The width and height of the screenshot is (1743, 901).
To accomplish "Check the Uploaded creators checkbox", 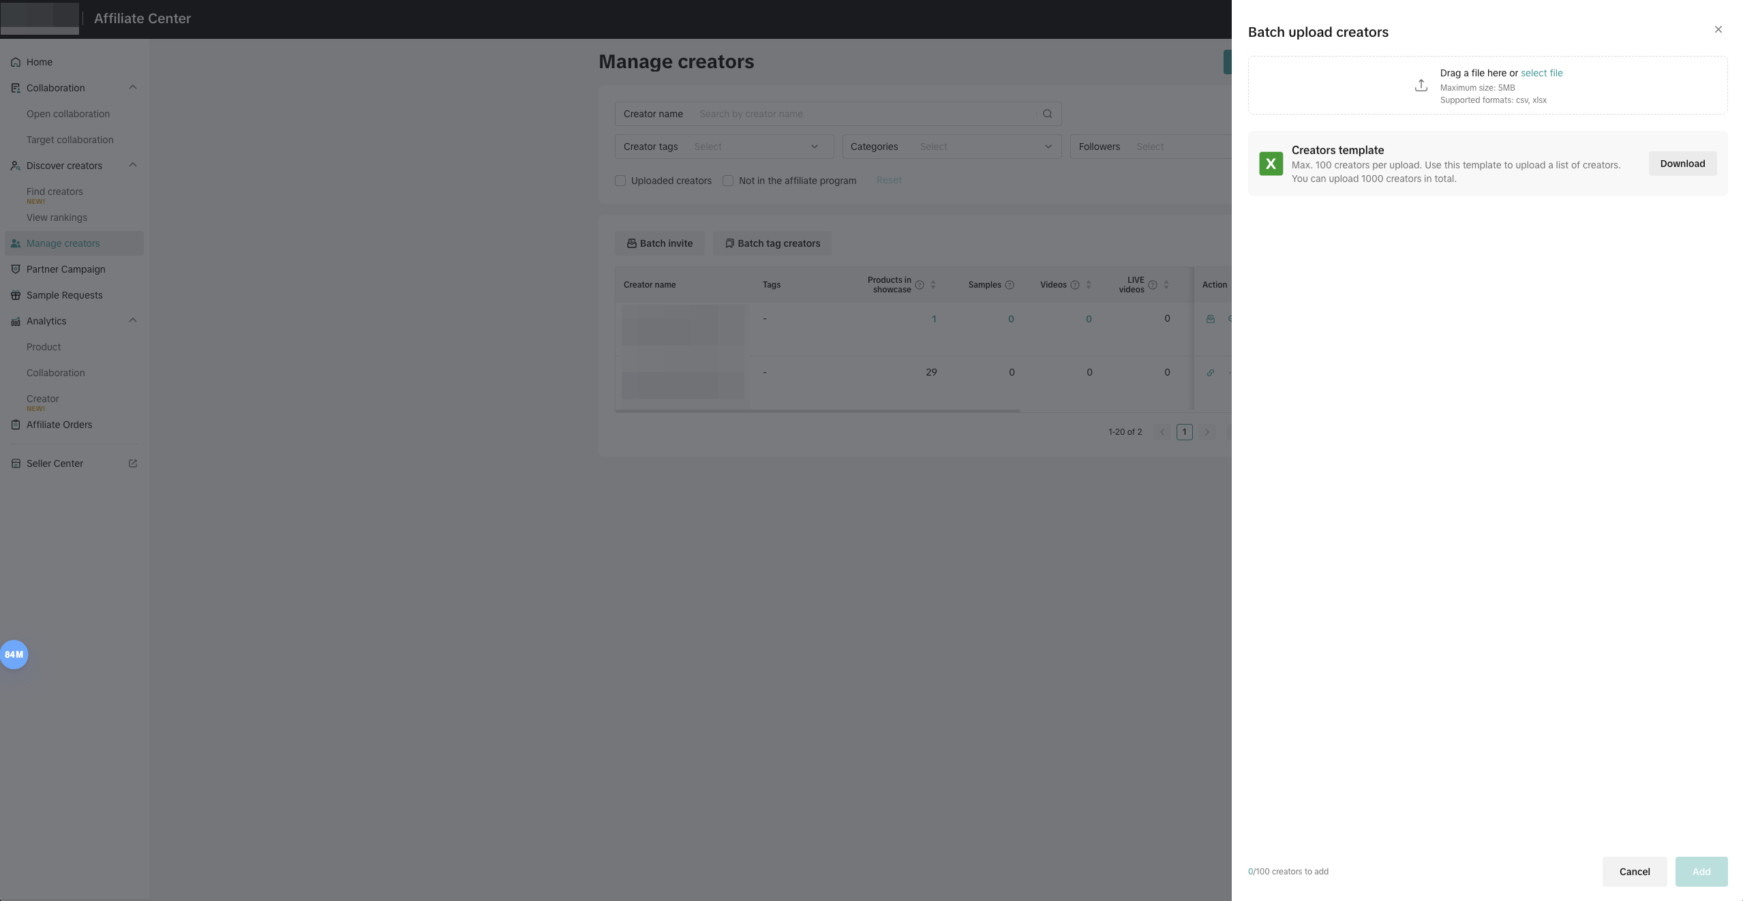I will (620, 181).
